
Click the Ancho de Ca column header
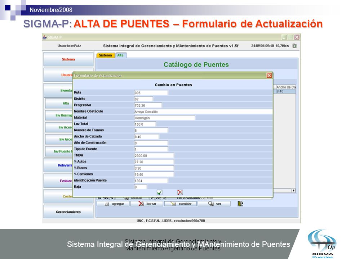286,87
